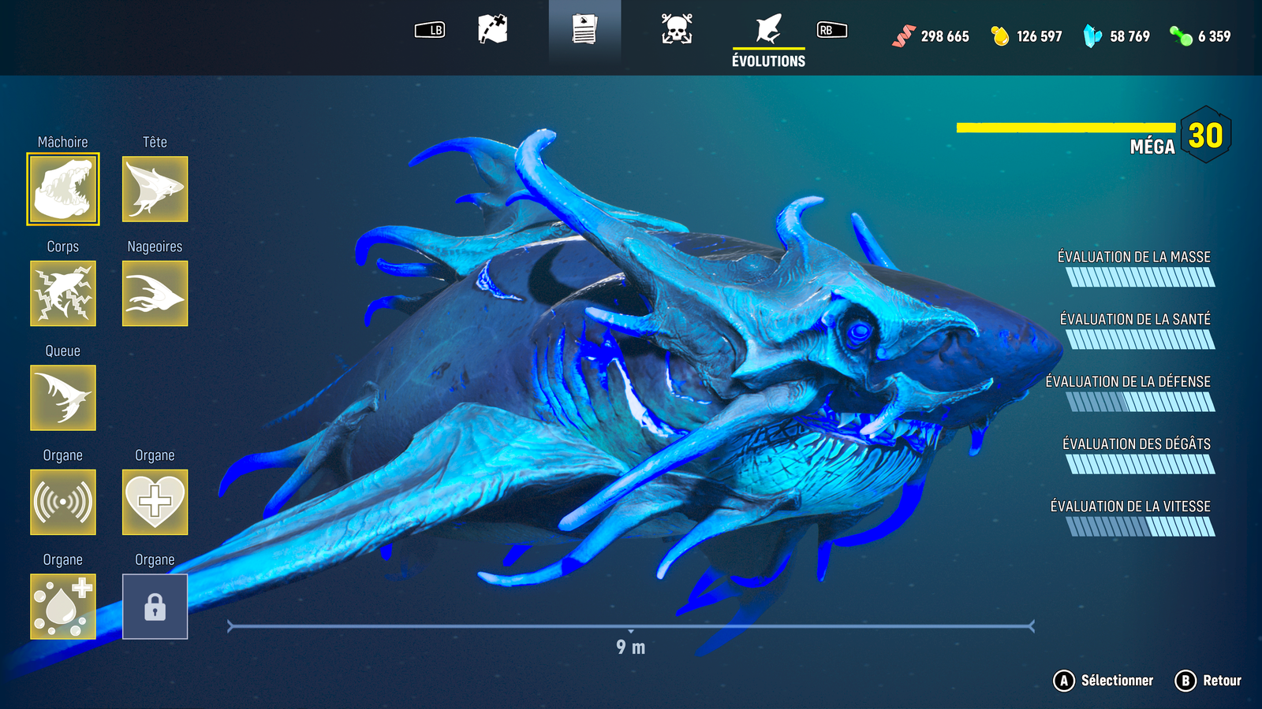This screenshot has height=709, width=1262.
Task: Click the 9 m size scale bar
Action: pyautogui.click(x=630, y=627)
